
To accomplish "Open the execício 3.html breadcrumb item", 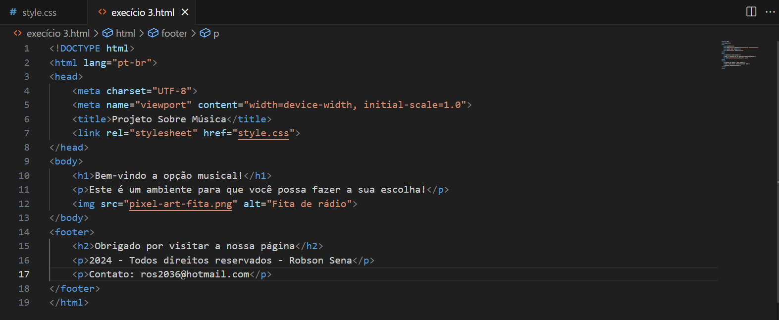I will (58, 33).
